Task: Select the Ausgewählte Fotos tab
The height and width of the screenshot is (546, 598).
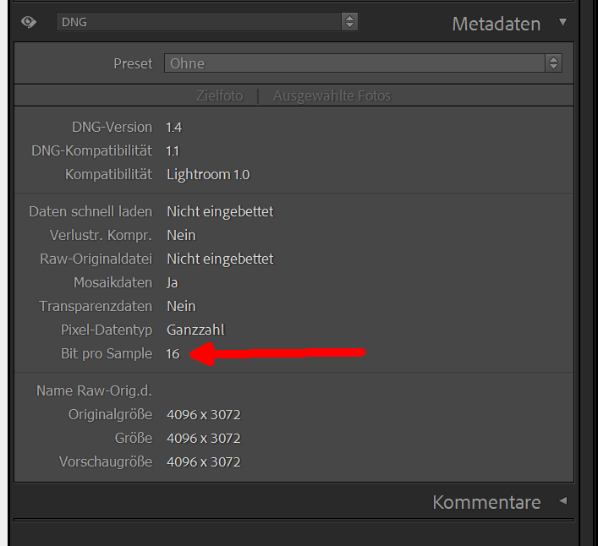Action: pos(332,96)
